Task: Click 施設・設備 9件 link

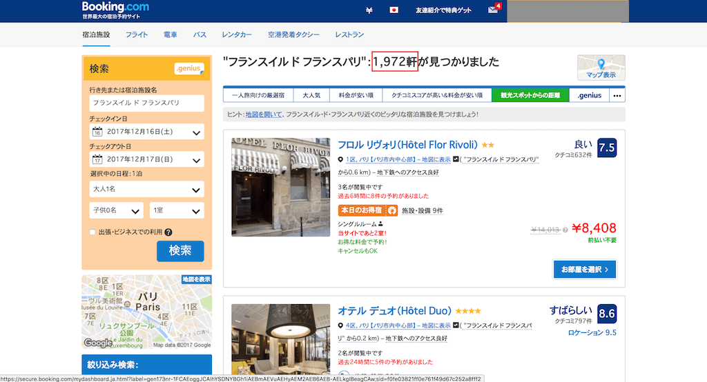Action: click(423, 210)
